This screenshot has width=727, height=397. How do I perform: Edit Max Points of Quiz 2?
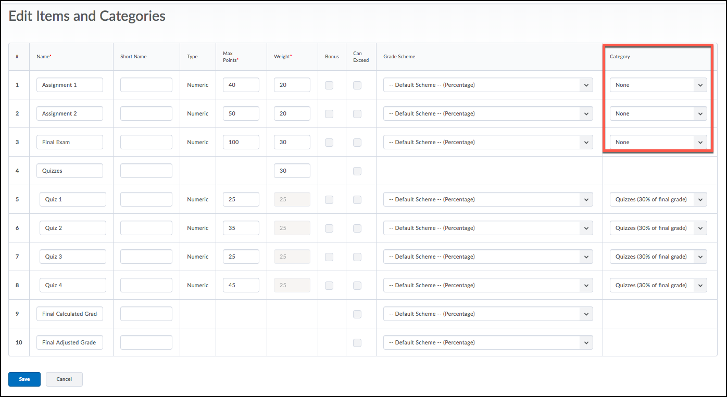(241, 228)
